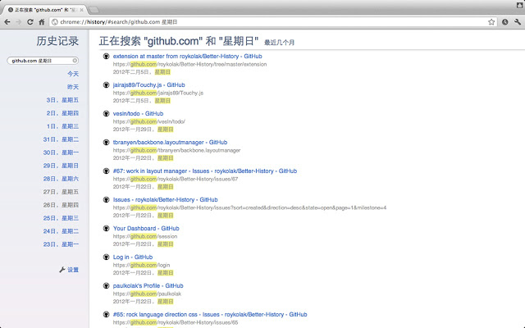Show history for 3日, 星期五
The width and height of the screenshot is (525, 328).
pos(62,100)
